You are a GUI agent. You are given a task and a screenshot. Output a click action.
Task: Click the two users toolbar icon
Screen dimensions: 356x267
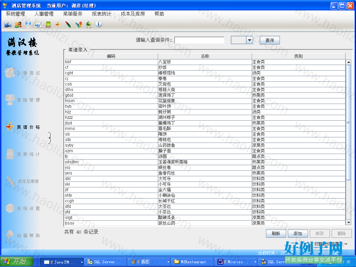click(x=18, y=24)
